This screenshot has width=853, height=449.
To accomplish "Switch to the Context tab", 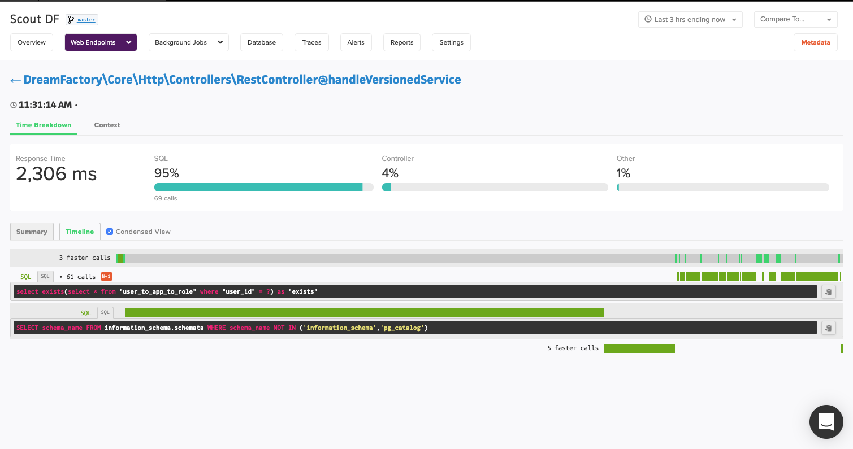I will (x=107, y=125).
